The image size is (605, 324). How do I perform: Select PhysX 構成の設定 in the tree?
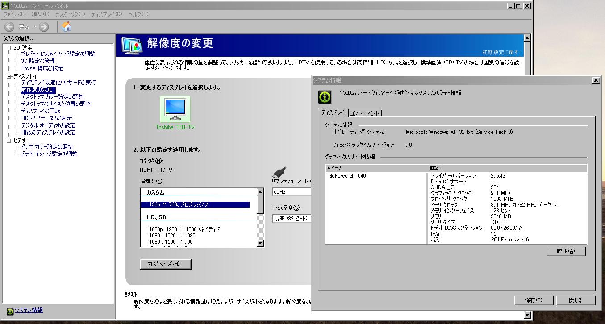[x=42, y=68]
